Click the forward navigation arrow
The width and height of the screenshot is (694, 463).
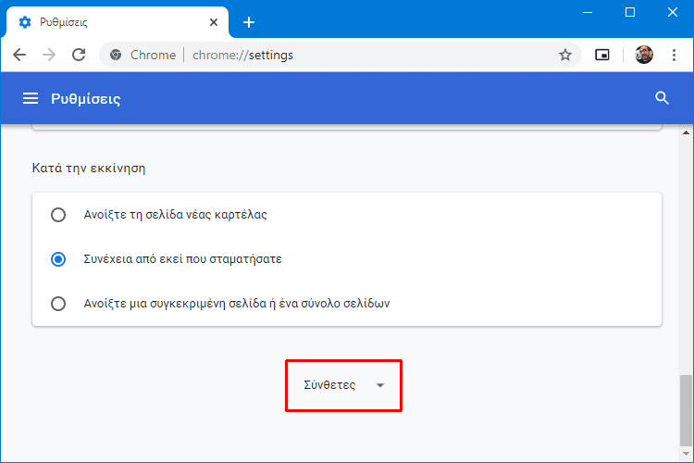coord(49,55)
